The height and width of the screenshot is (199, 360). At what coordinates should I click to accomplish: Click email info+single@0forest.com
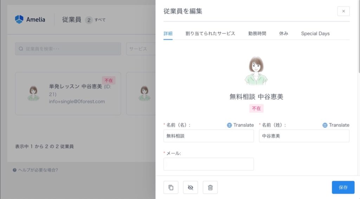coord(77,101)
